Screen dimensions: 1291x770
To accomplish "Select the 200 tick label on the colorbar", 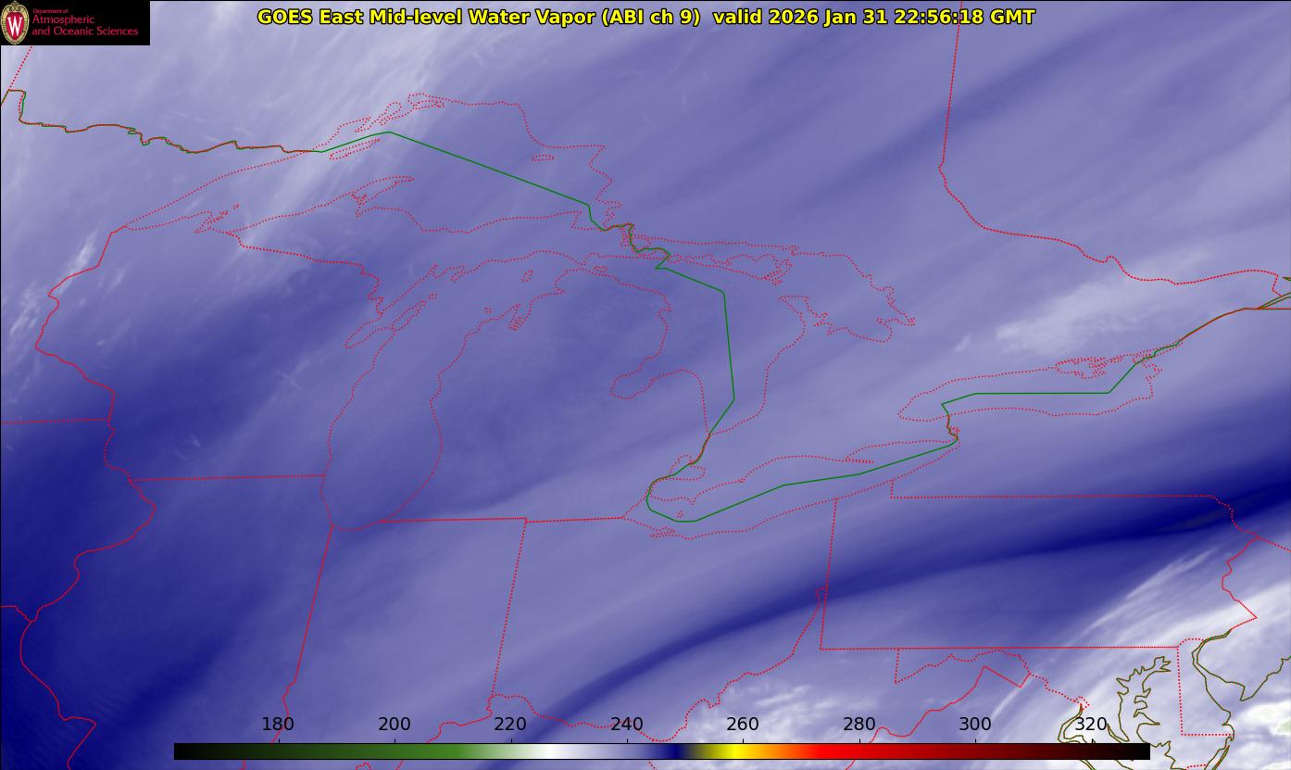I will point(395,725).
